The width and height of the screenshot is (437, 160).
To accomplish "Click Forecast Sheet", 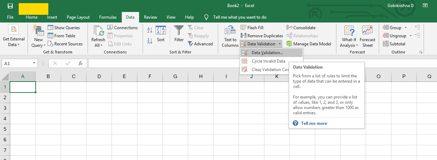I will coord(367,37).
